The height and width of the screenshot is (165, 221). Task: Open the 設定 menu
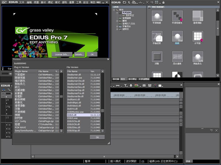pyautogui.click(x=86, y=3)
